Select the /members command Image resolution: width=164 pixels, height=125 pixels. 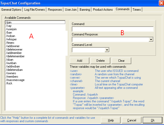[x=35, y=77]
